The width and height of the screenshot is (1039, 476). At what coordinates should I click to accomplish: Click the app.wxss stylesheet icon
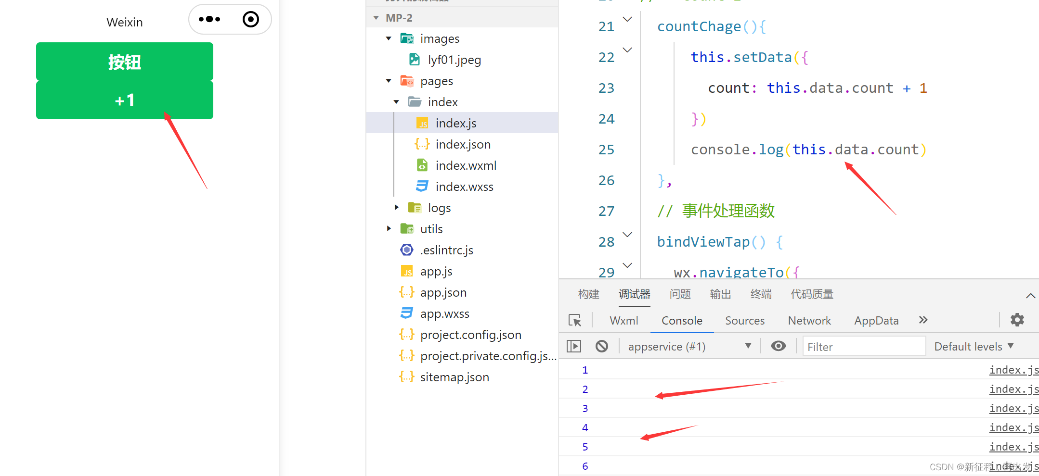pyautogui.click(x=407, y=313)
